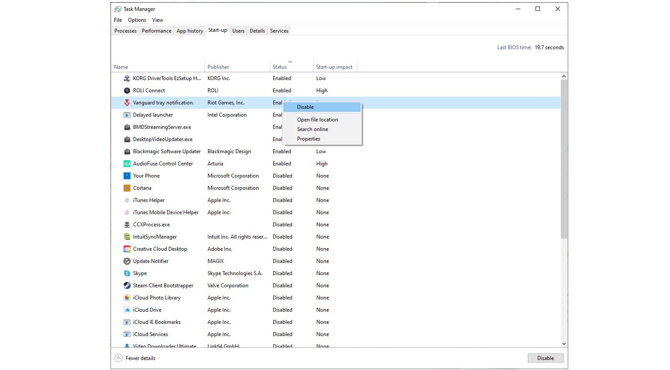Switch to the Processes tab
The image size is (670, 370).
click(x=125, y=31)
